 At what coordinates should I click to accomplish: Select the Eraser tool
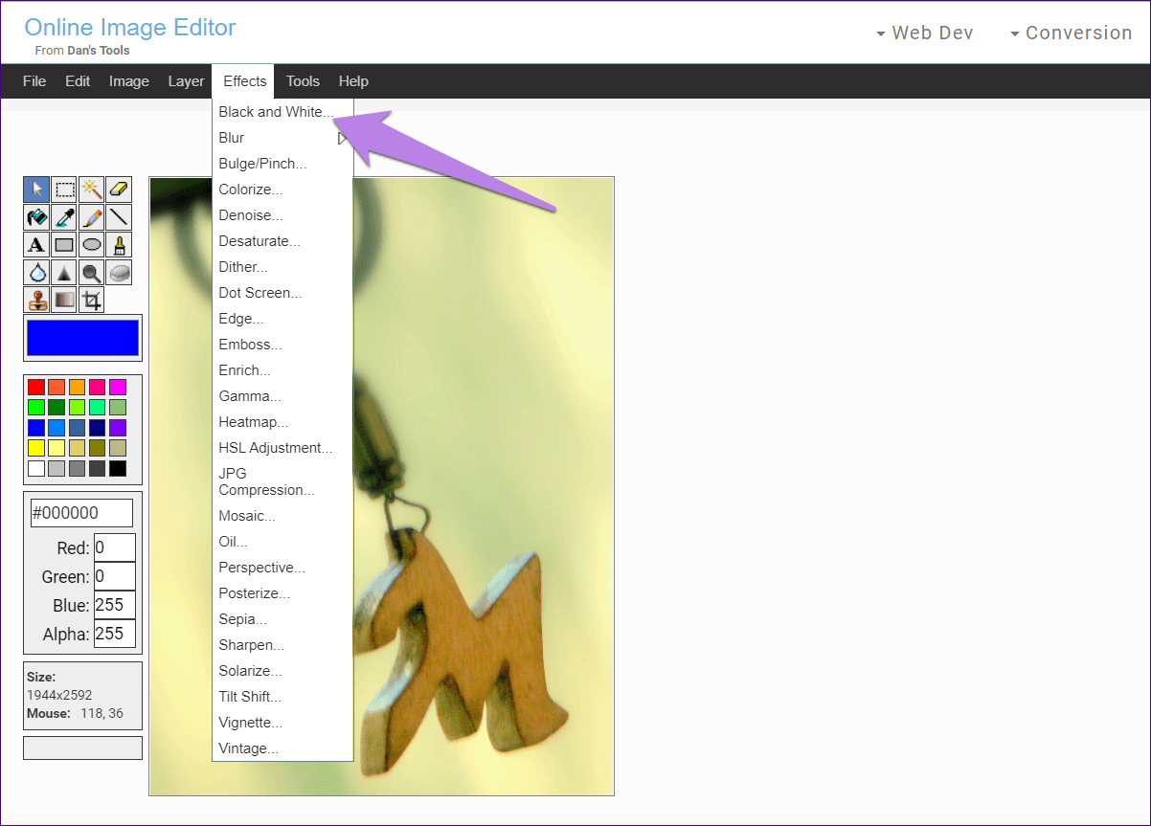tap(119, 190)
